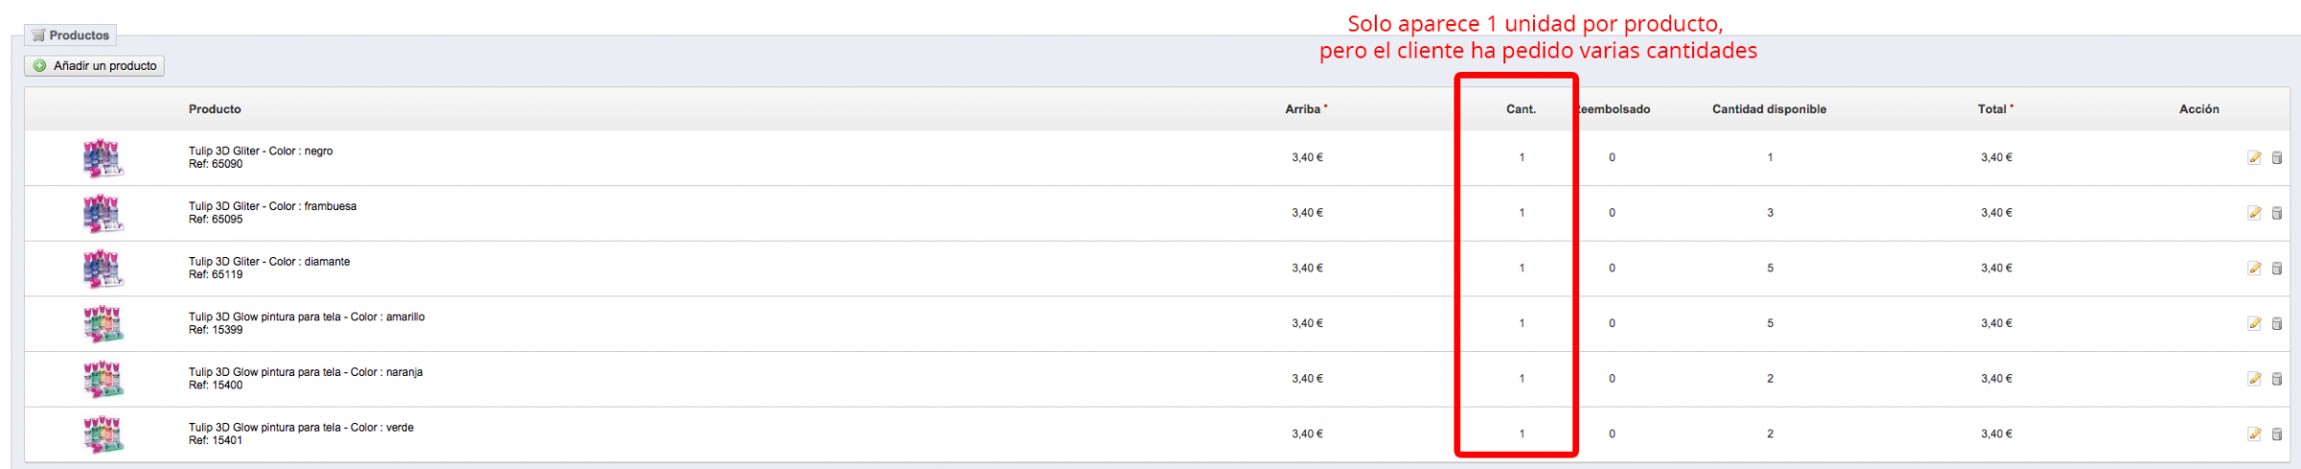This screenshot has height=469, width=2301.
Task: Delete the Tulip 3D Glow amarillo product
Action: pyautogui.click(x=2277, y=324)
